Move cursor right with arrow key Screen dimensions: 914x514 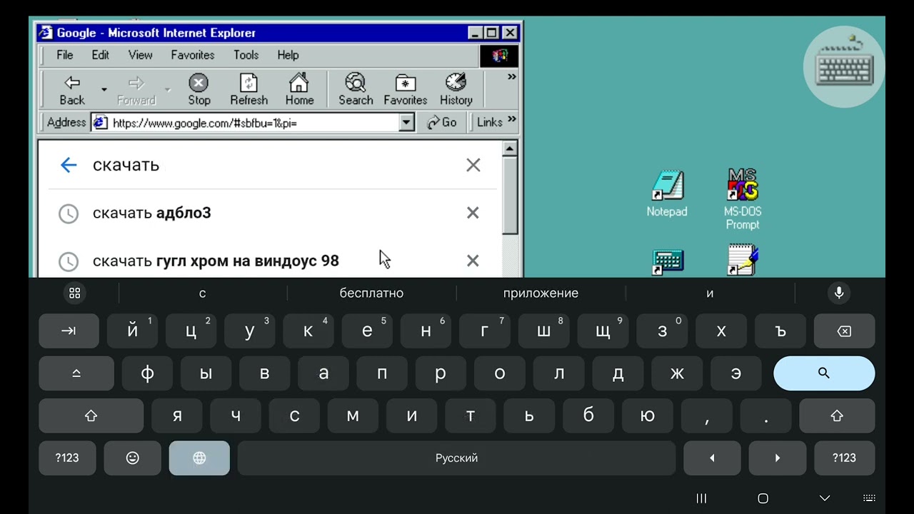(778, 458)
